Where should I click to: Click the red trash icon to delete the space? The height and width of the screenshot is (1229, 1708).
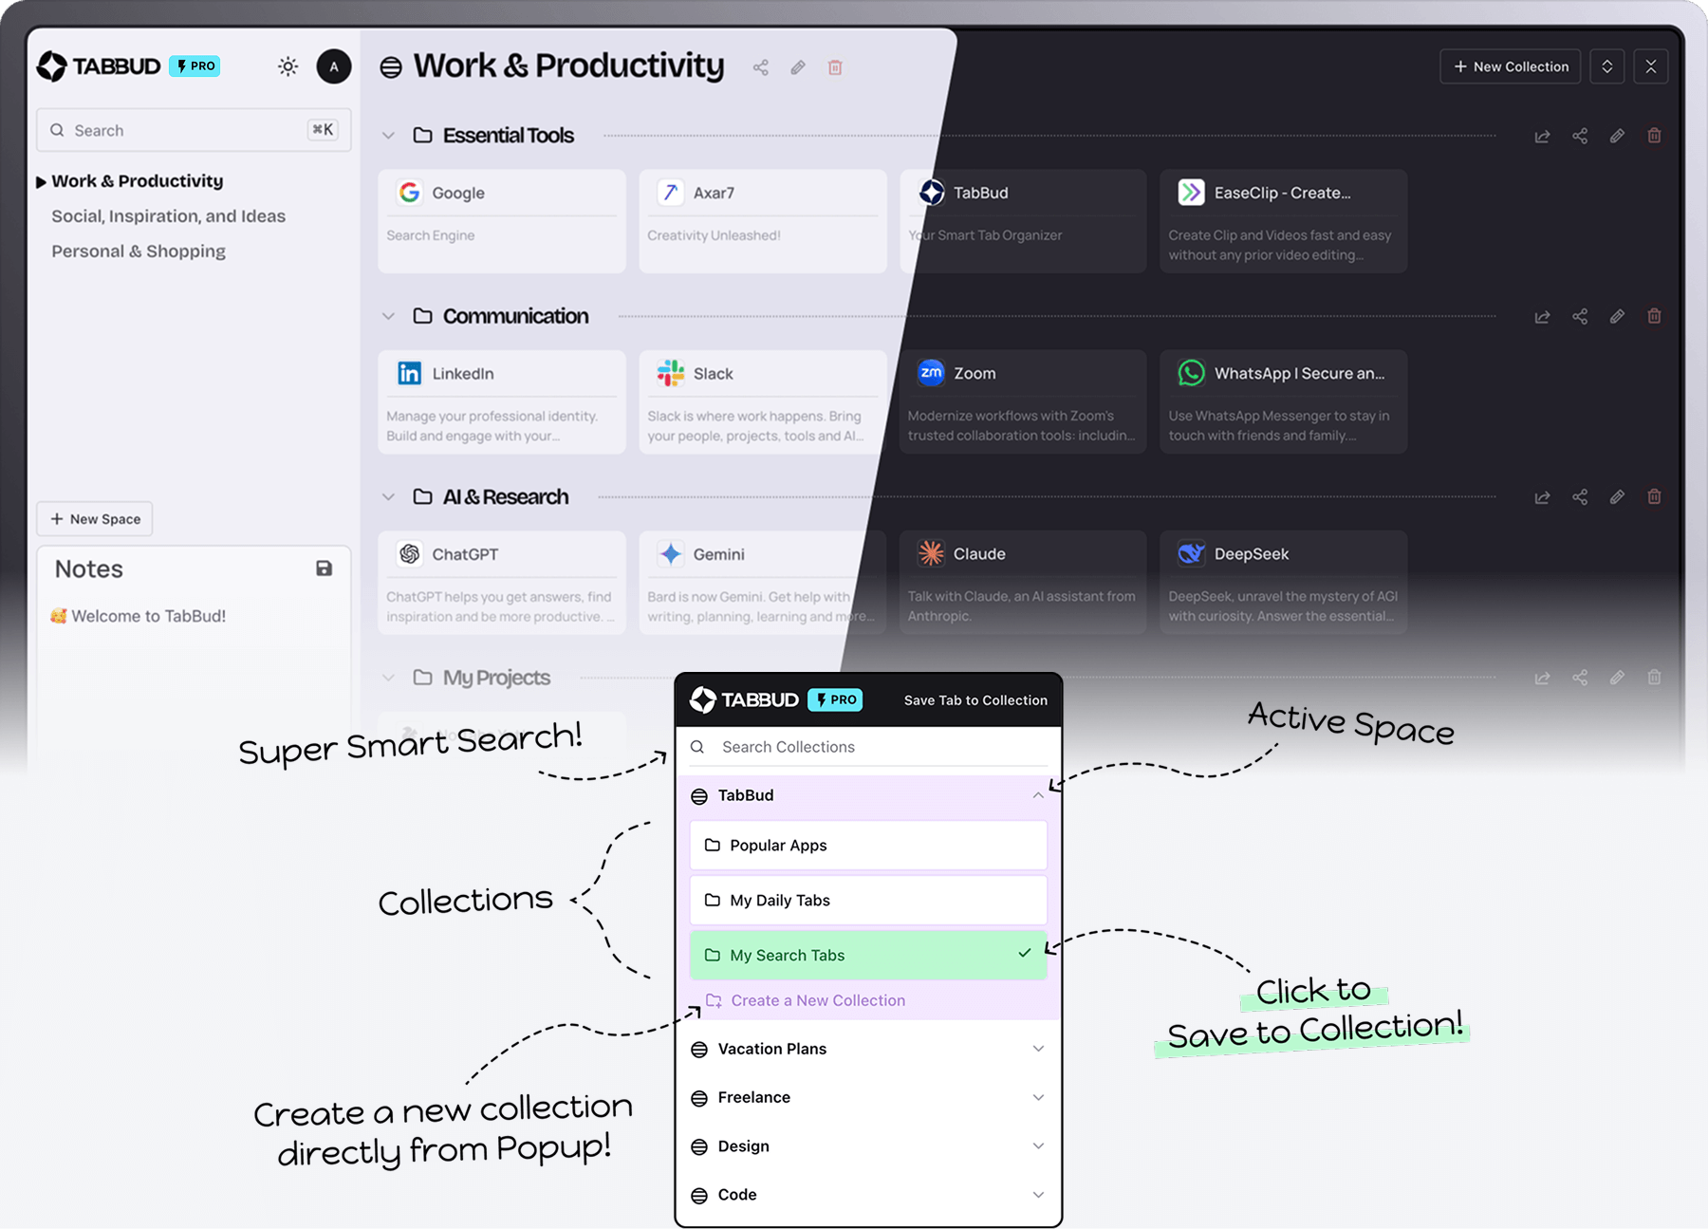835,67
